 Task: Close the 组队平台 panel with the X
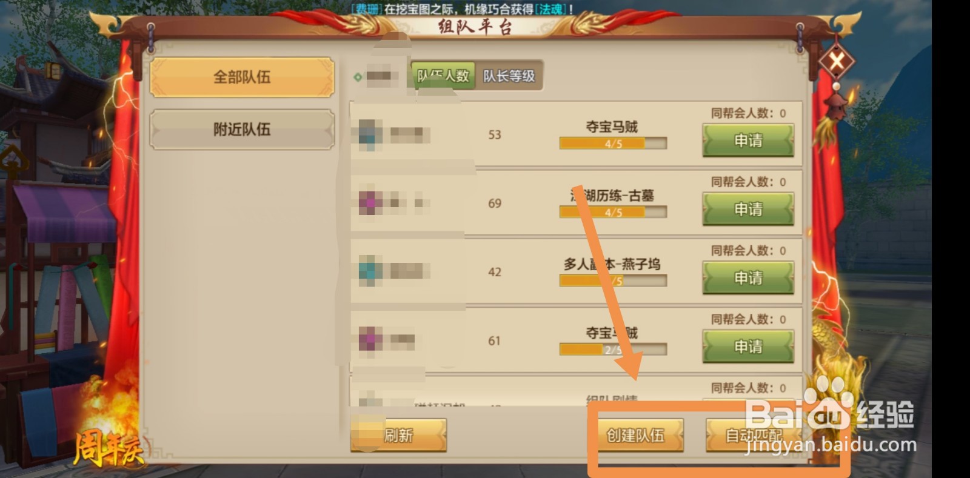tap(837, 61)
